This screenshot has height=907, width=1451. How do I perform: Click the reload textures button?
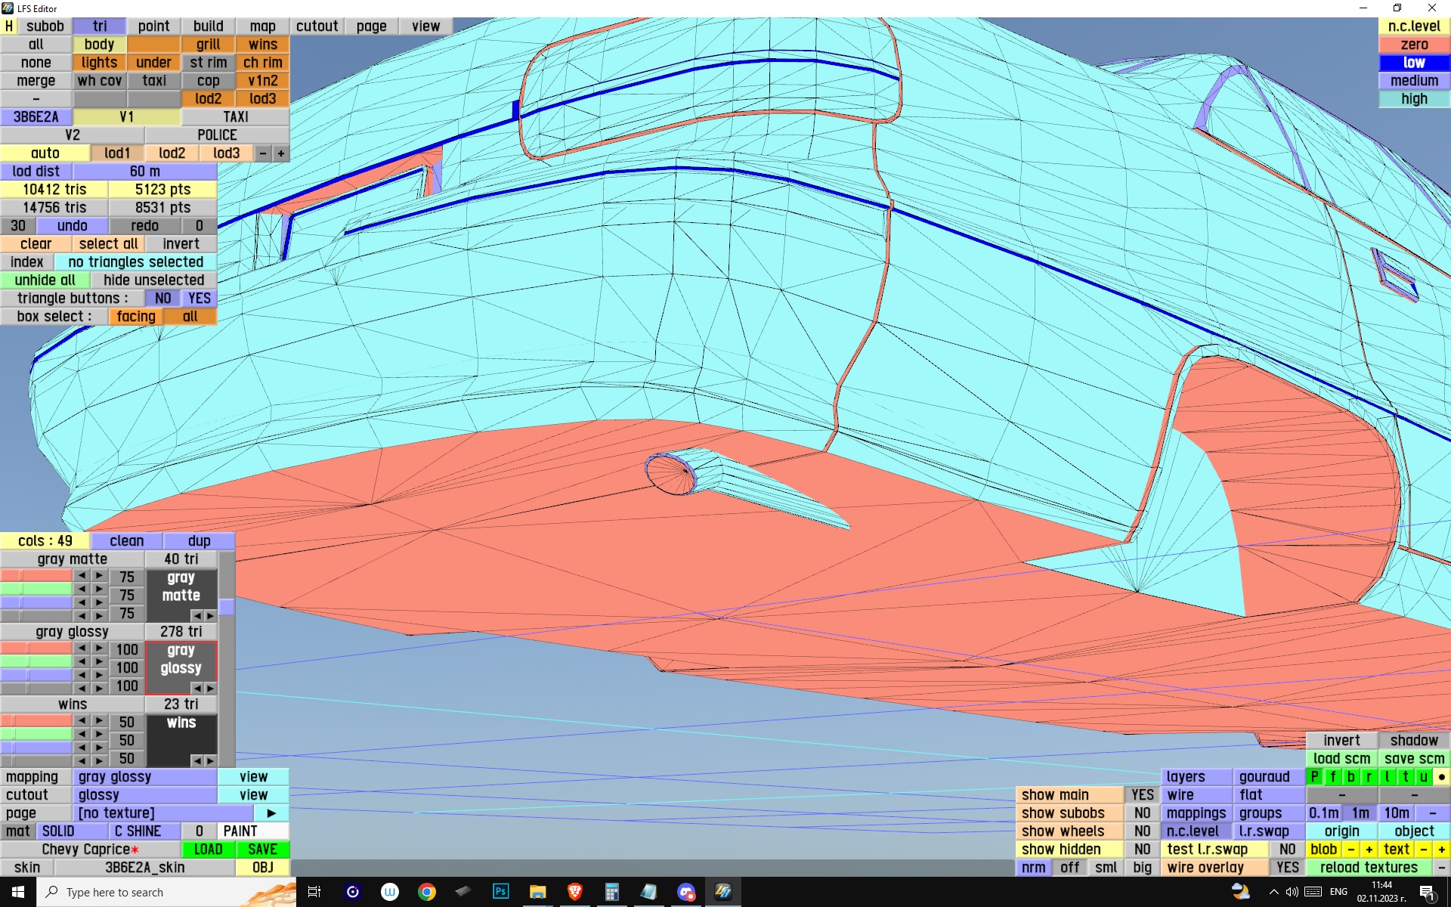click(1368, 868)
